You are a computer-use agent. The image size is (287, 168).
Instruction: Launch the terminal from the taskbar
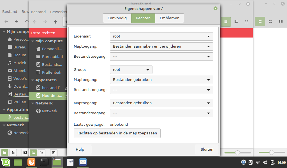44,162
